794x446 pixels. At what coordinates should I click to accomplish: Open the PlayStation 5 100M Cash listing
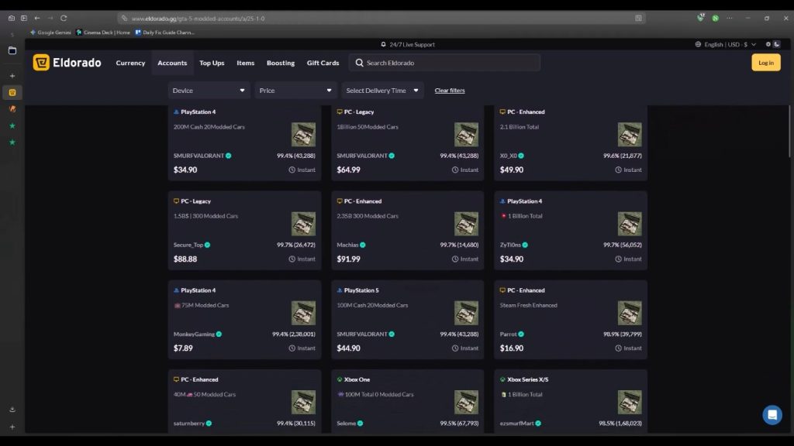pos(408,320)
